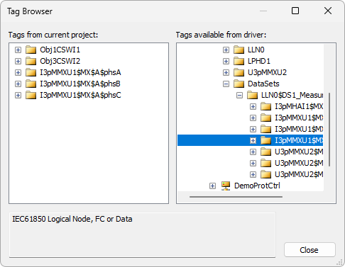The width and height of the screenshot is (345, 267).
Task: Click the LLN0$DS1_Measur folder icon
Action: coord(252,95)
